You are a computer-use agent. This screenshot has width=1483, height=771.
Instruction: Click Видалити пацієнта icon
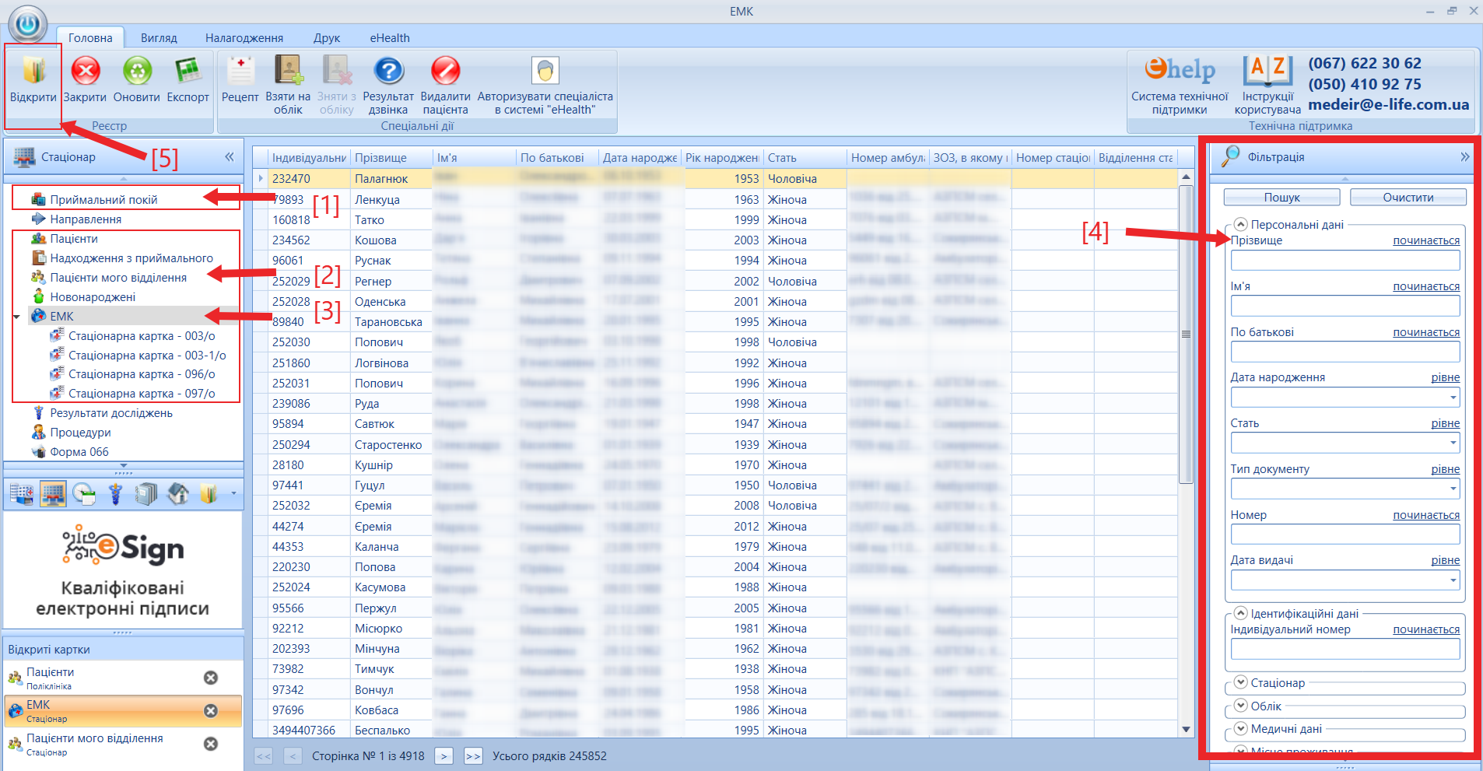coord(446,71)
